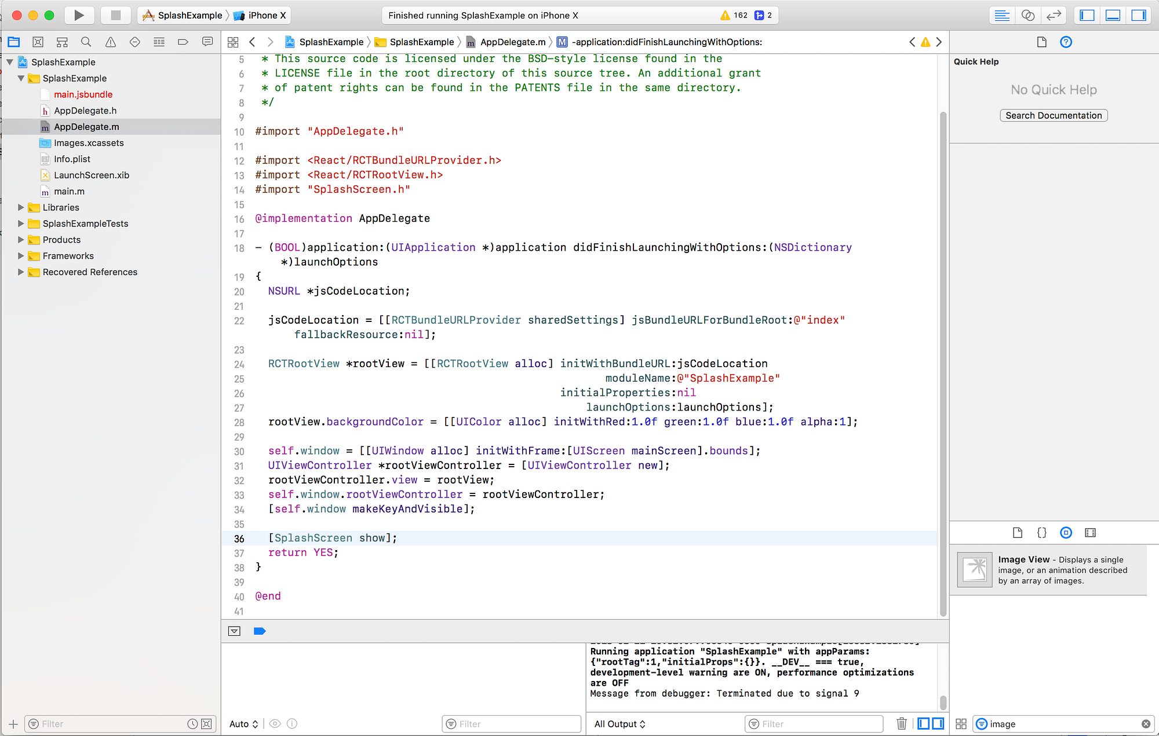Viewport: 1159px width, 736px height.
Task: Toggle the Debug area visibility
Action: pos(1113,15)
